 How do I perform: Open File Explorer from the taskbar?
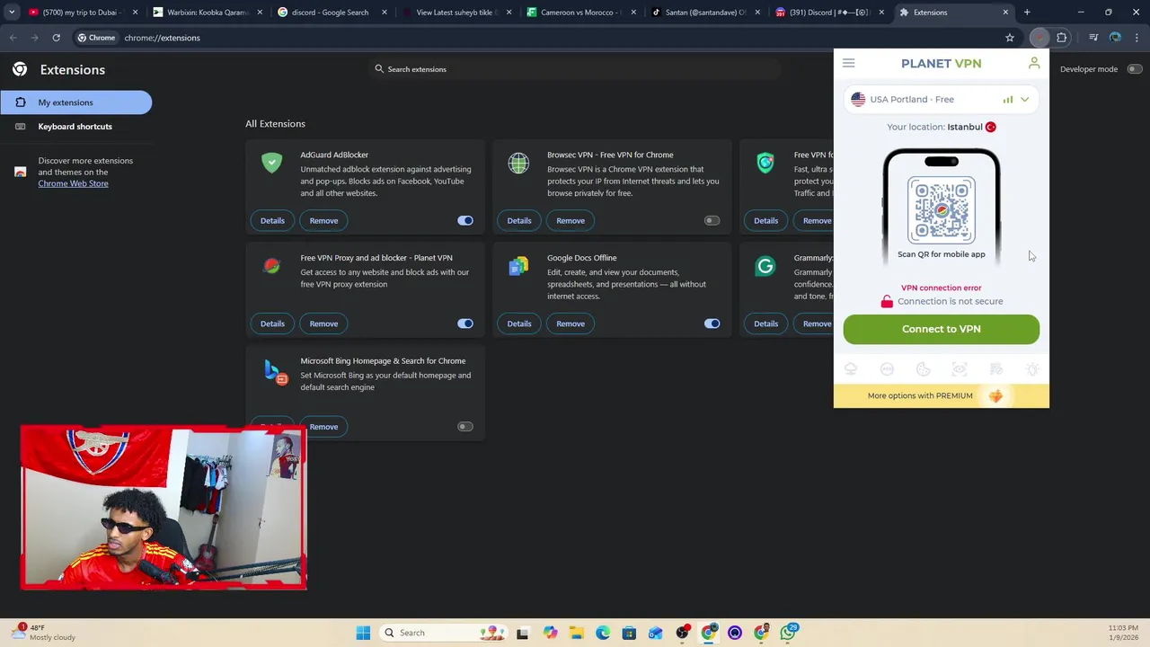pyautogui.click(x=576, y=633)
